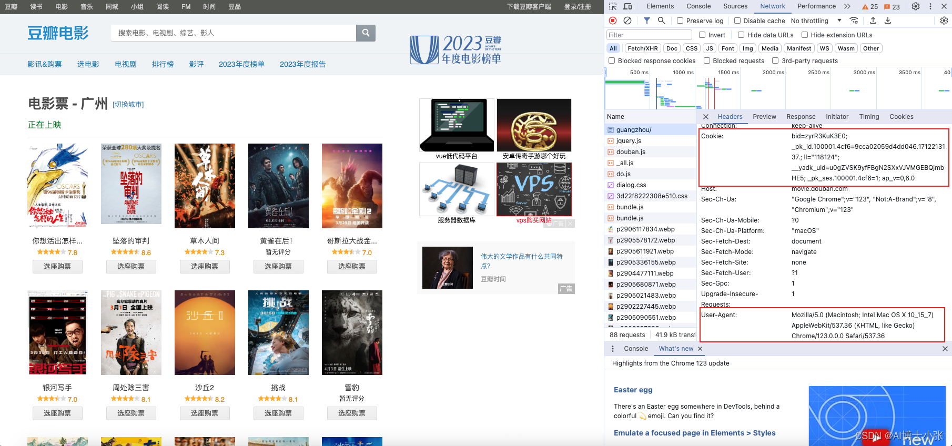This screenshot has width=952, height=446.
Task: Check Blocked requests checkbox
Action: 707,60
